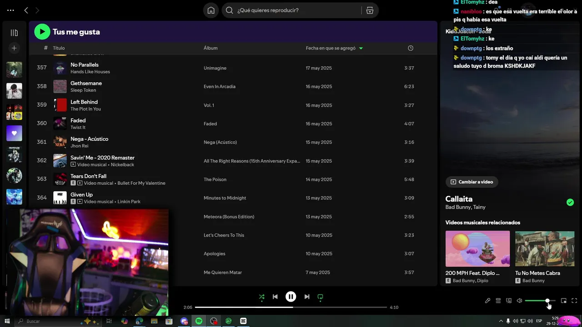Open the purple heart Liked Songs tile
Image resolution: width=582 pixels, height=327 pixels.
14,133
